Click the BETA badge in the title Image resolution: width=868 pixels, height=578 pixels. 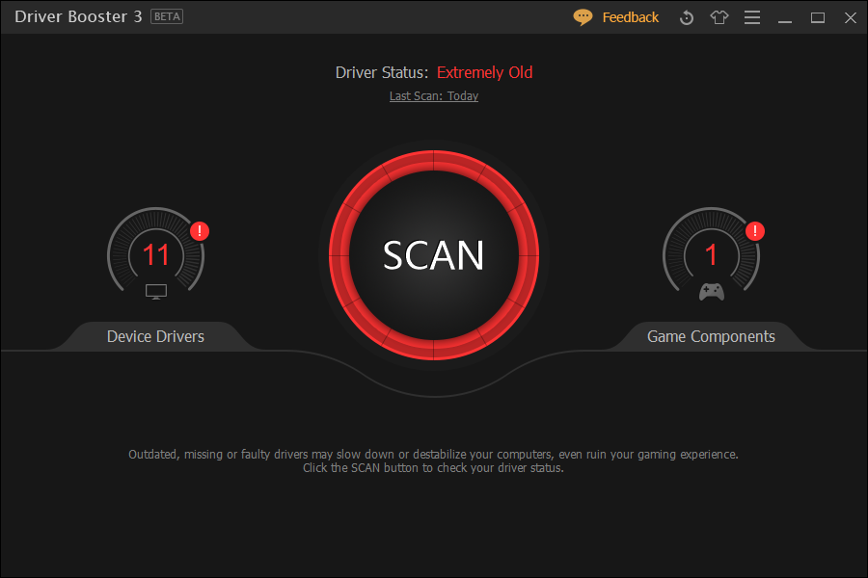coord(167,17)
